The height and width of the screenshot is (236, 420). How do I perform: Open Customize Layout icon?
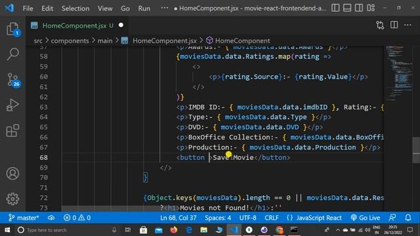click(x=371, y=8)
